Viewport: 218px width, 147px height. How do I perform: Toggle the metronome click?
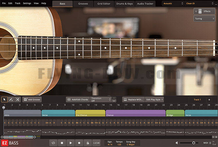tap(88, 143)
